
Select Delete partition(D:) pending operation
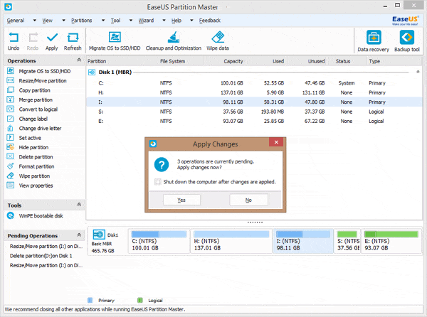[41, 256]
